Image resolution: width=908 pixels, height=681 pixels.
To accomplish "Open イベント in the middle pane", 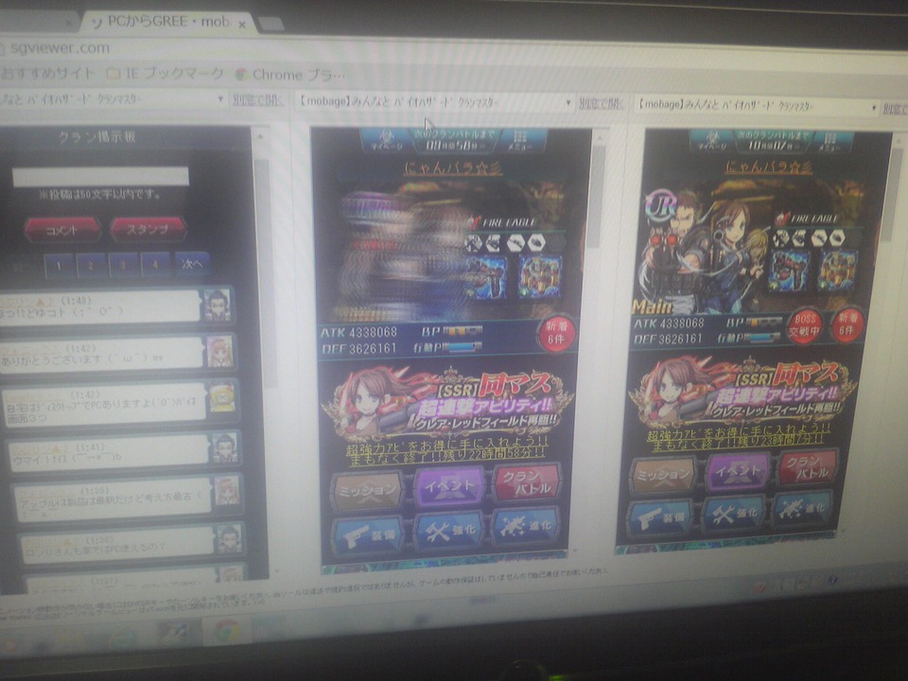I will 449,484.
